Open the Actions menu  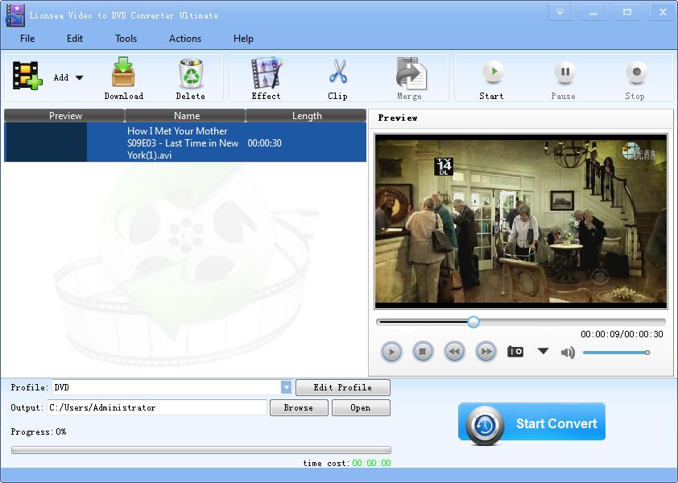185,39
